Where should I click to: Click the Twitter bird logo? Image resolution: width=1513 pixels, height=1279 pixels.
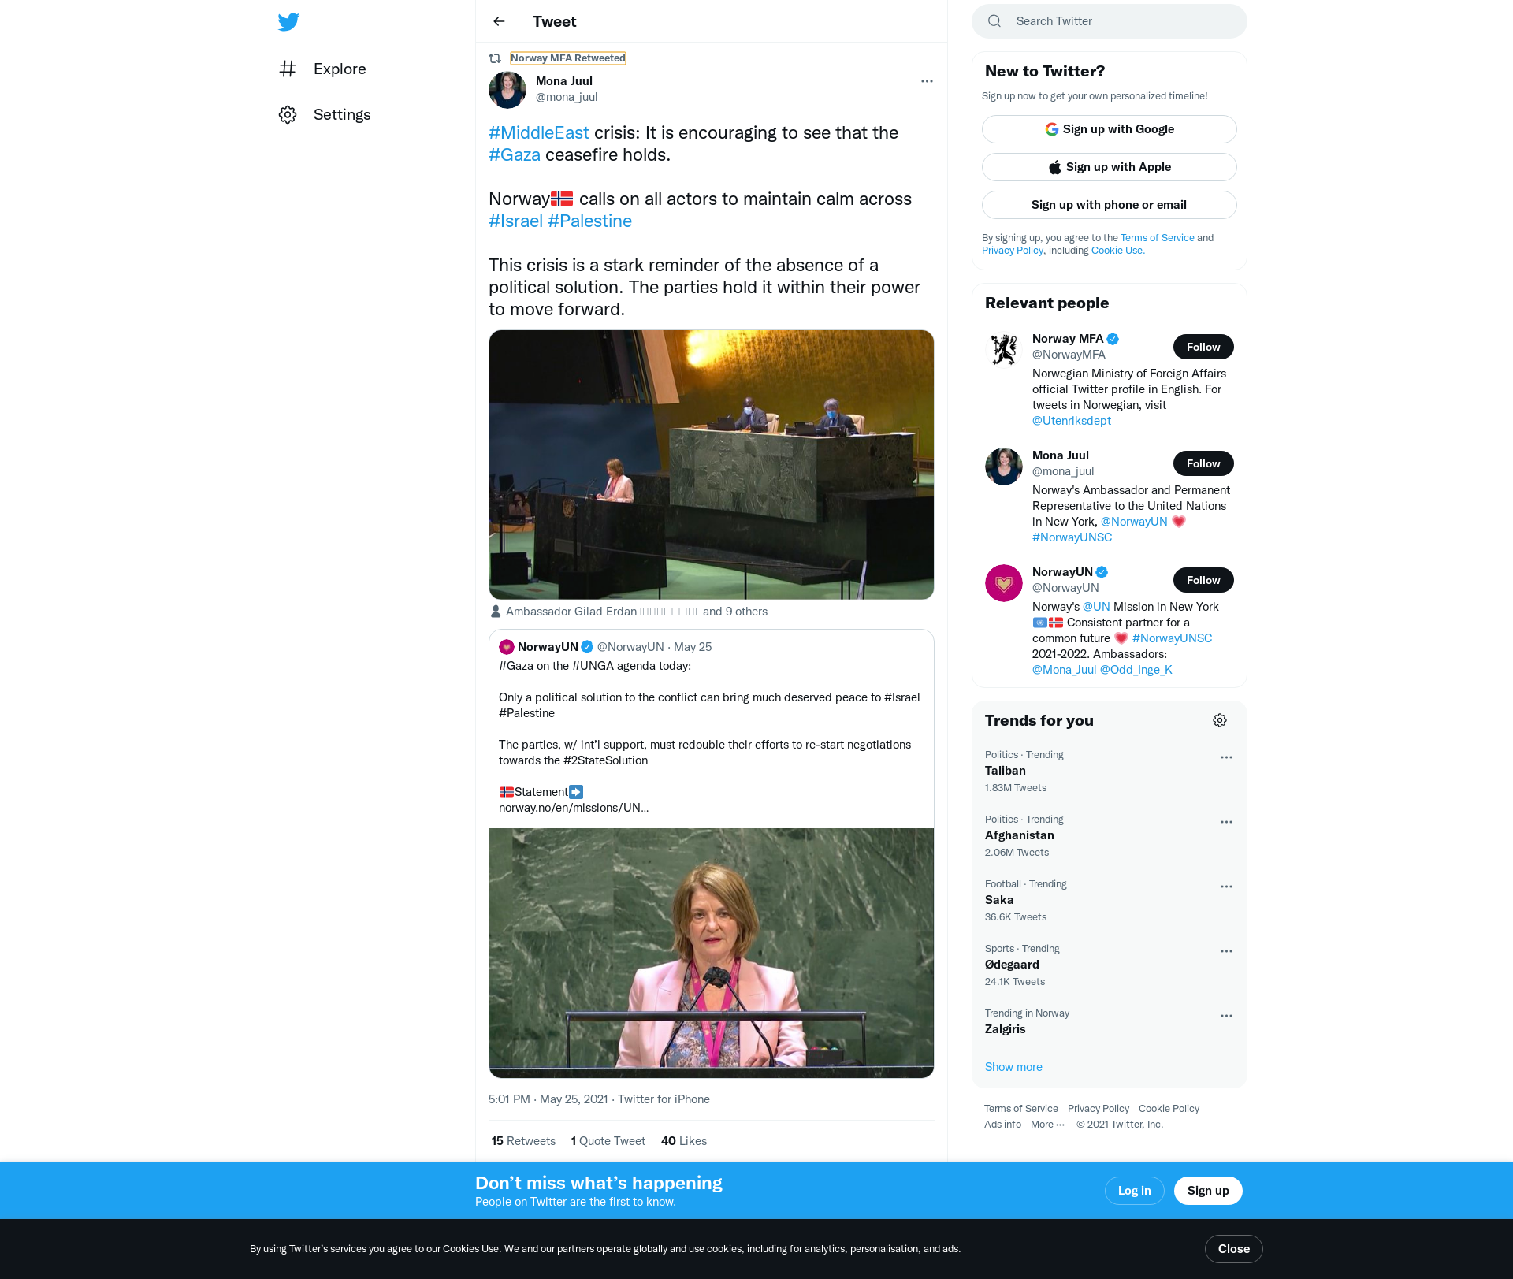point(288,22)
